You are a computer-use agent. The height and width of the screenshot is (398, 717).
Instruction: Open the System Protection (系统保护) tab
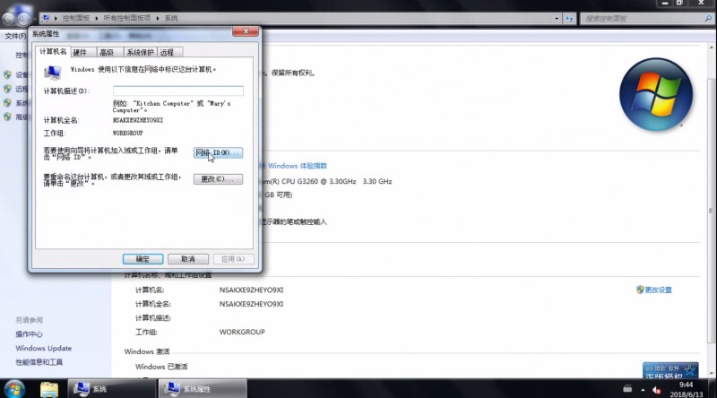[x=140, y=53]
